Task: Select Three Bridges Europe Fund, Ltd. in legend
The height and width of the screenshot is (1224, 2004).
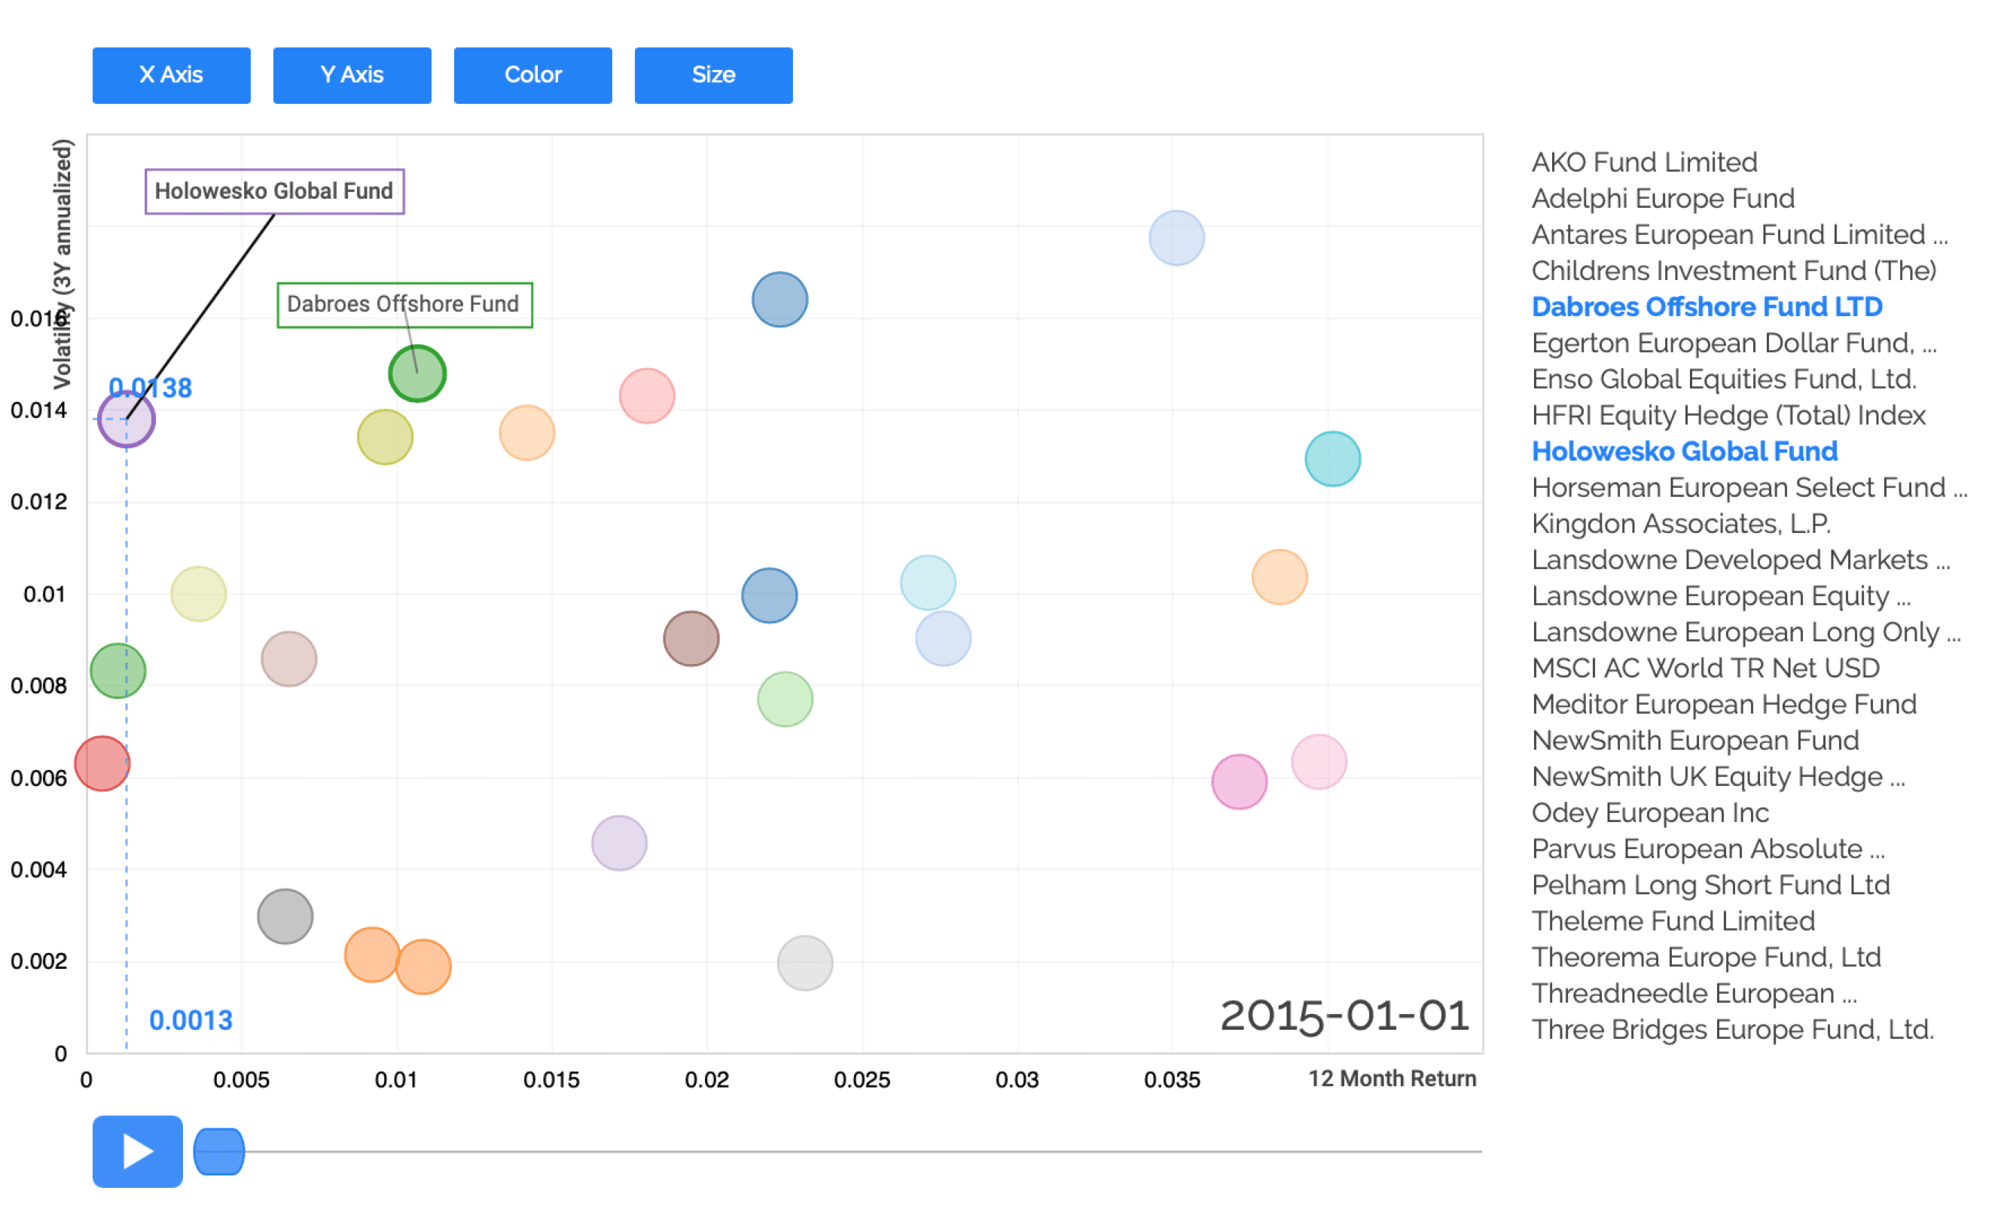Action: 1732,1030
